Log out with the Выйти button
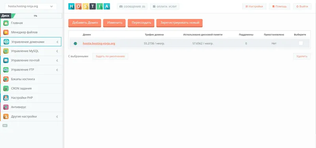The image size is (316, 148). coord(302,6)
